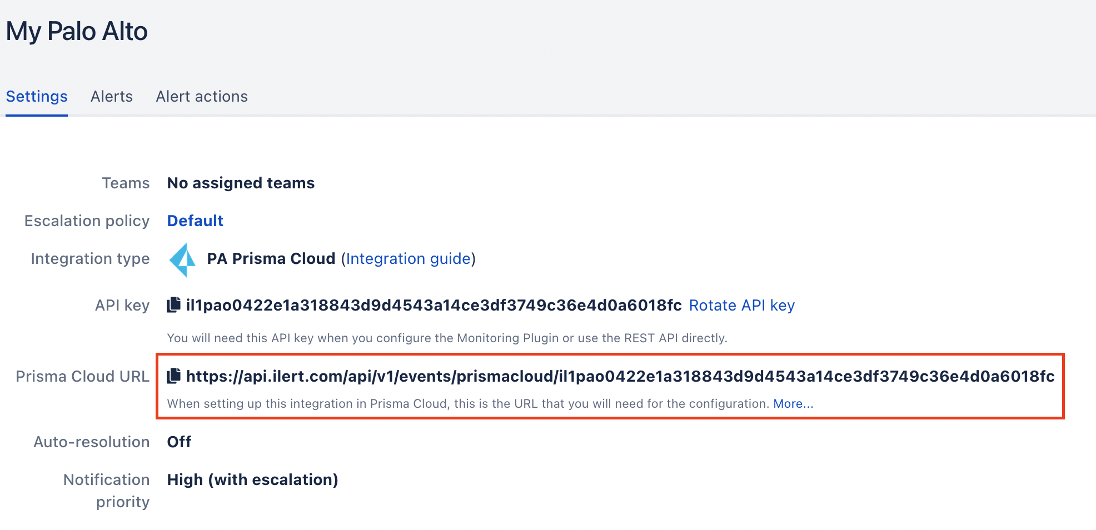1096x530 pixels.
Task: Click the Prisma Cloud URL text
Action: (x=620, y=377)
